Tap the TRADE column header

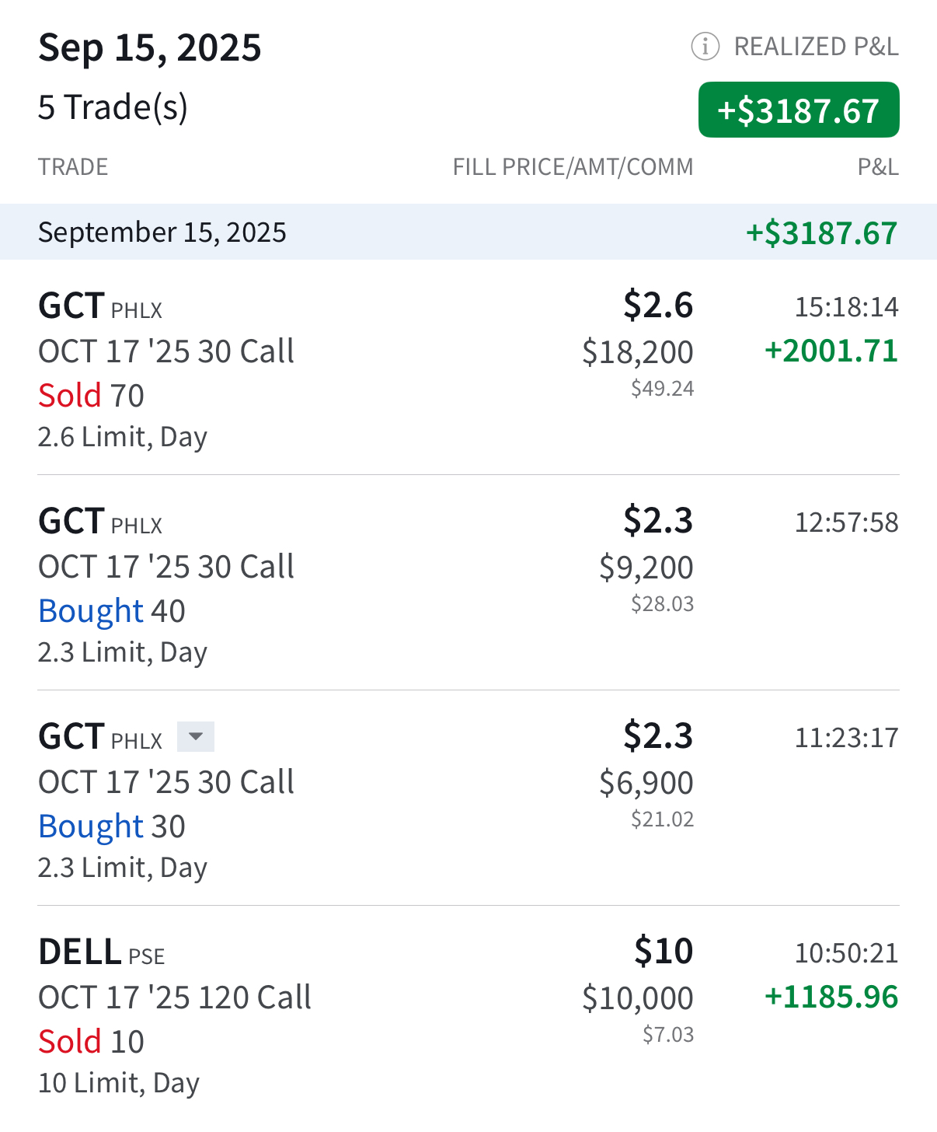coord(73,167)
